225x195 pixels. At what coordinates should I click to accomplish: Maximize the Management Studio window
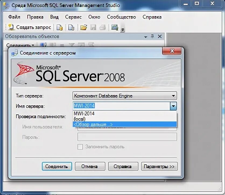(197, 3)
